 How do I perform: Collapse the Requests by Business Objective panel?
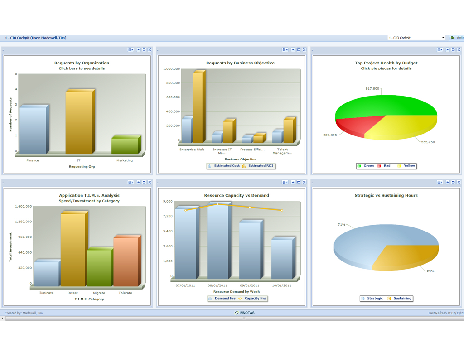click(293, 50)
